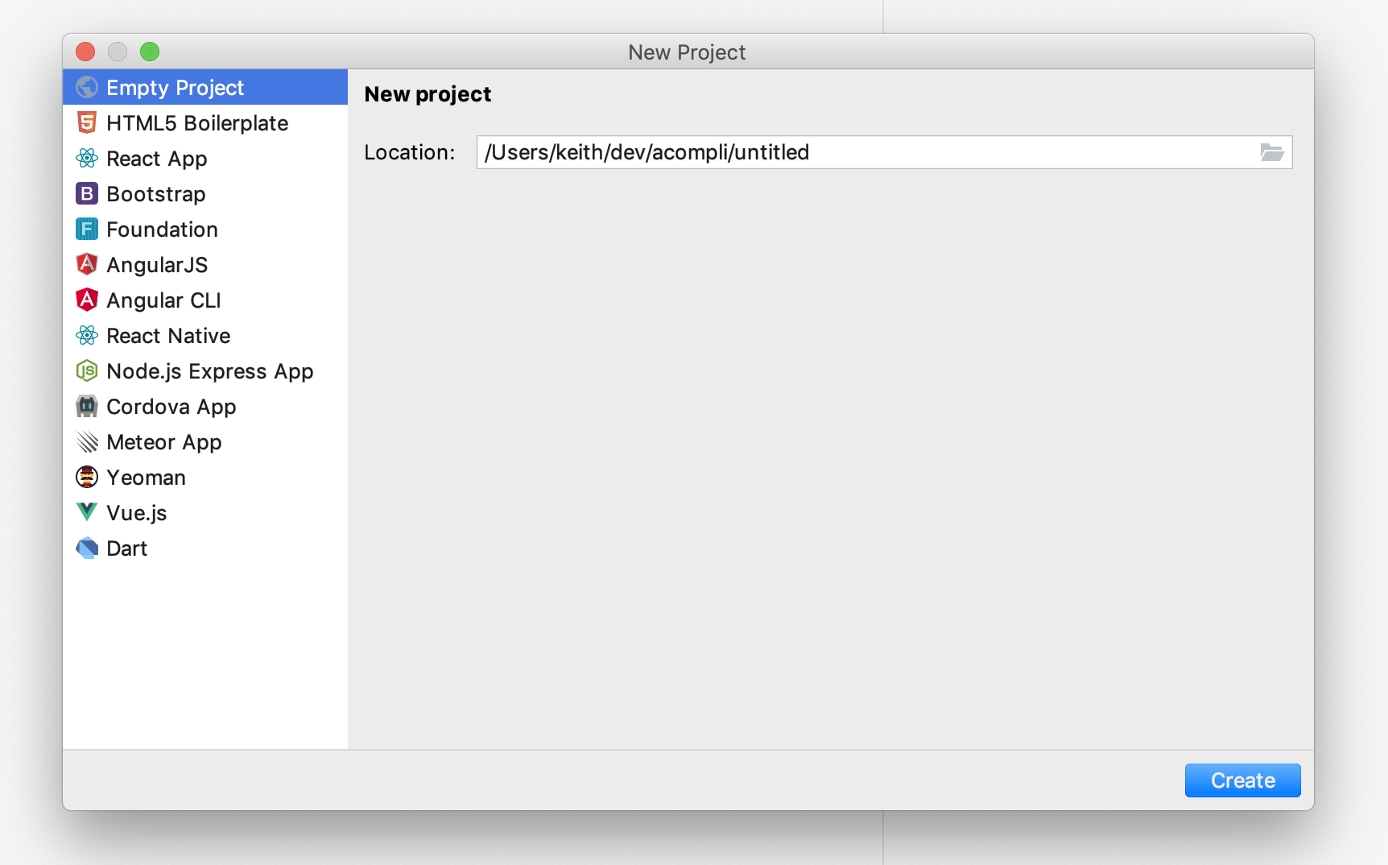Create the new project
Image resolution: width=1388 pixels, height=865 pixels.
click(1242, 780)
